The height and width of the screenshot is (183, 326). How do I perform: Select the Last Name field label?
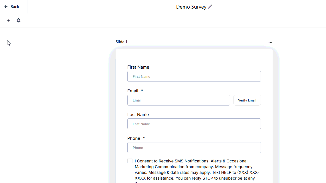(138, 114)
